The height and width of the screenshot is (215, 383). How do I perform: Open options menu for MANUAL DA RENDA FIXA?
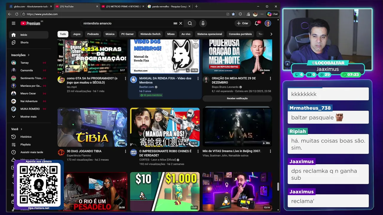(x=198, y=79)
